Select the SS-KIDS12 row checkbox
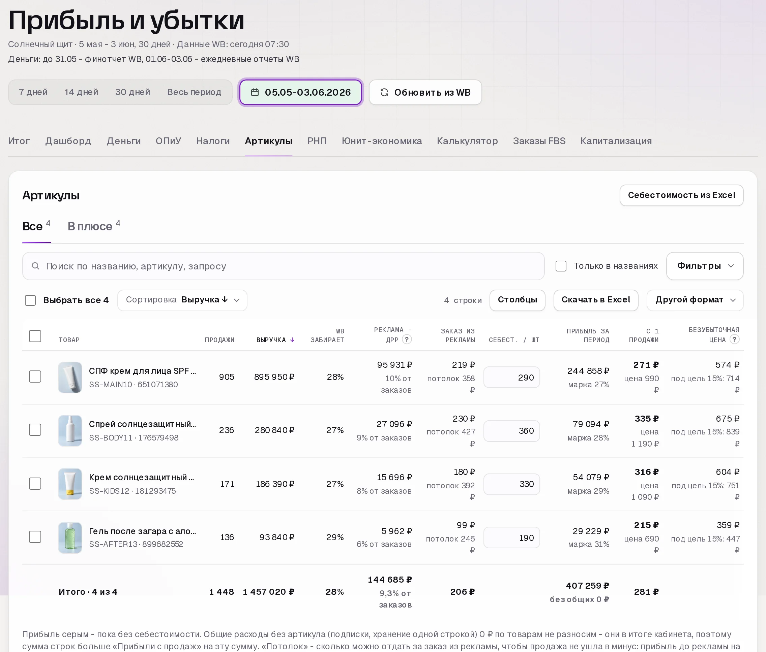 point(35,484)
